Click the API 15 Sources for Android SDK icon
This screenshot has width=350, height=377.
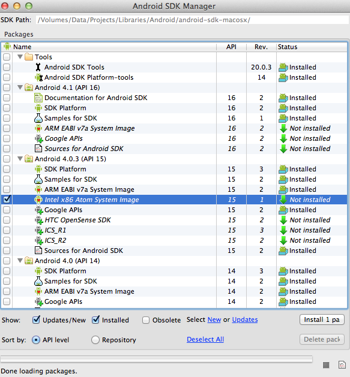tap(38, 251)
